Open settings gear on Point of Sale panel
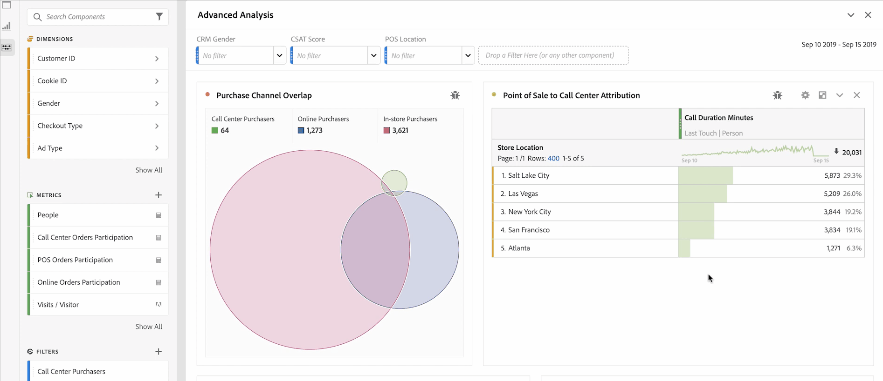This screenshot has width=883, height=381. click(x=805, y=95)
